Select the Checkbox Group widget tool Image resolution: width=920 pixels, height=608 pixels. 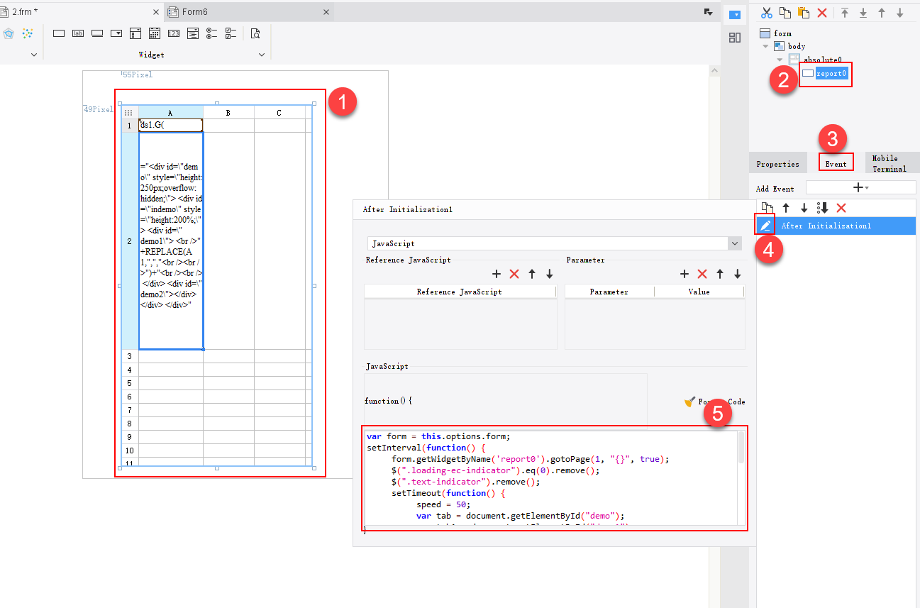click(x=231, y=33)
